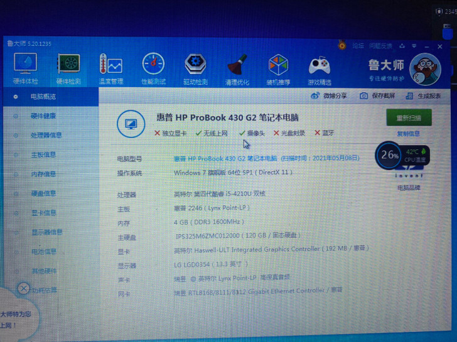Image resolution: width=457 pixels, height=342 pixels.
Task: Minimize the 鲁大师 window
Action: (x=427, y=46)
